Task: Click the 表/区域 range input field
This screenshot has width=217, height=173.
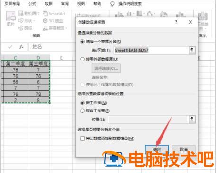Action: coord(151,50)
